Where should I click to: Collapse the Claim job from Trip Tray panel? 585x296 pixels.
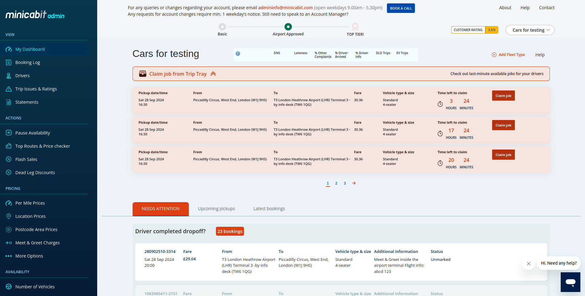(x=213, y=74)
